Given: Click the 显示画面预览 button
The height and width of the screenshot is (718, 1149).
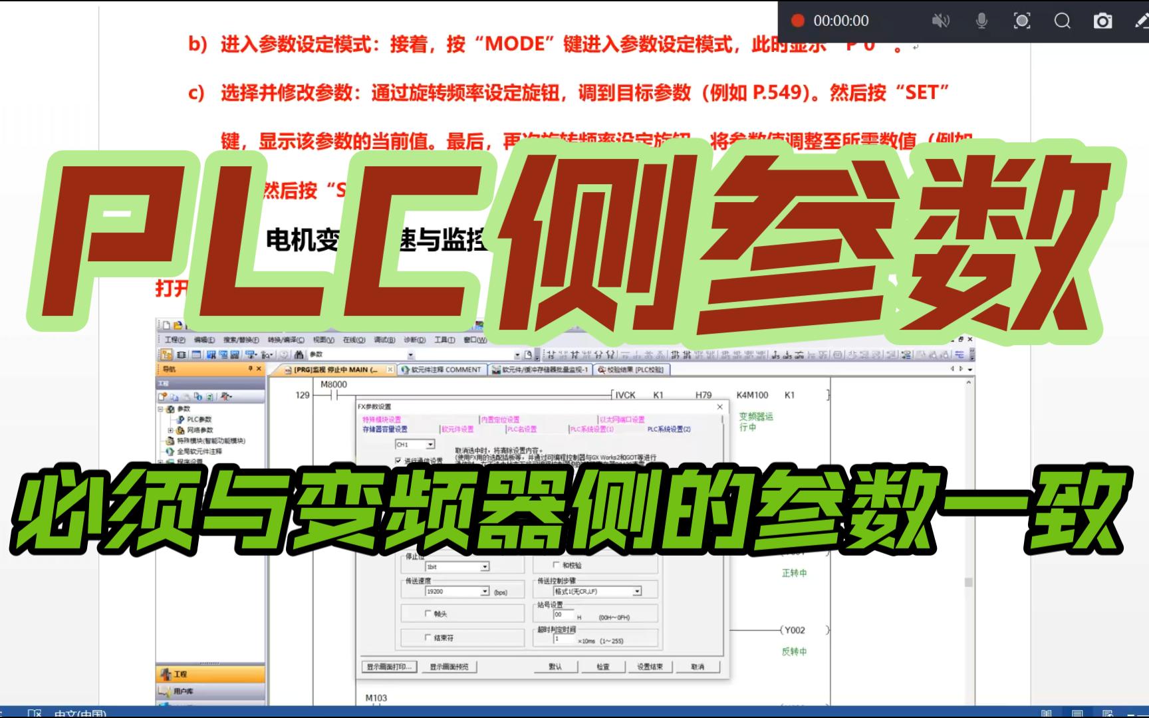Looking at the screenshot, I should coord(449,667).
